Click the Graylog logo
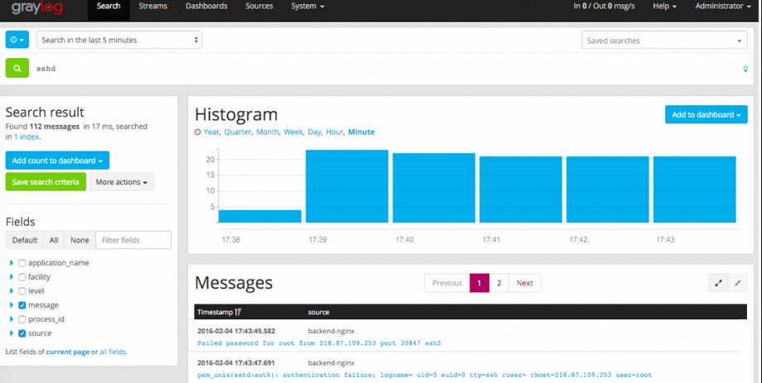The height and width of the screenshot is (383, 762). (x=36, y=7)
